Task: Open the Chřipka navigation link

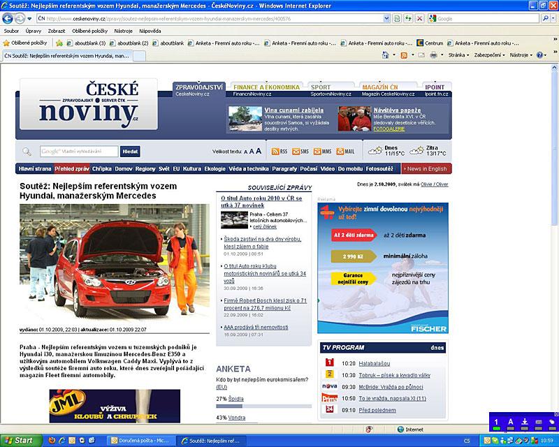Action: pos(101,169)
